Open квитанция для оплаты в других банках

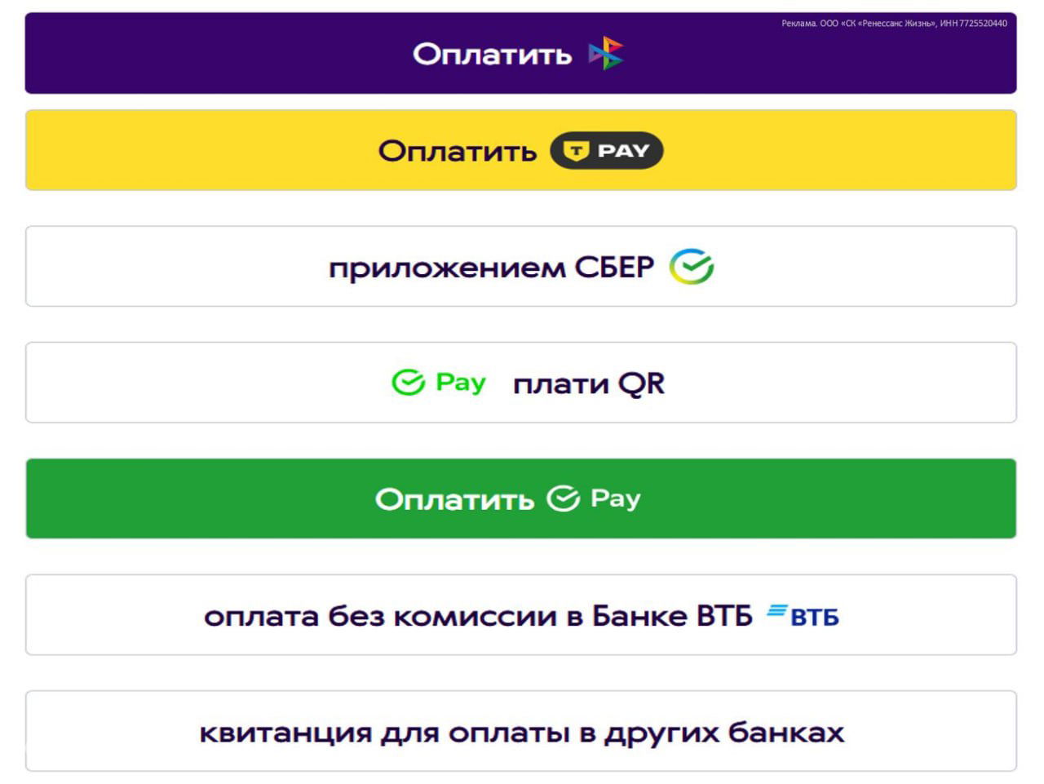(x=522, y=731)
